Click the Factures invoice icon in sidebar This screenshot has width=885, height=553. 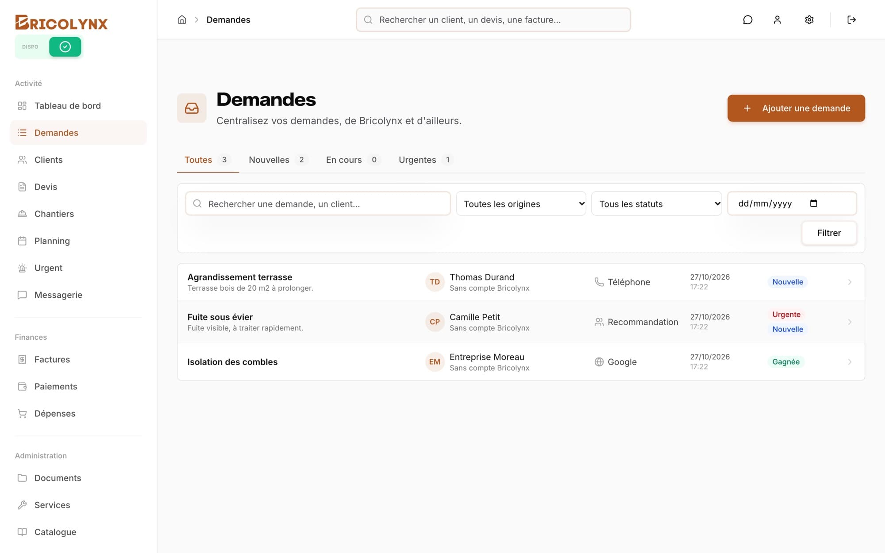pos(22,359)
